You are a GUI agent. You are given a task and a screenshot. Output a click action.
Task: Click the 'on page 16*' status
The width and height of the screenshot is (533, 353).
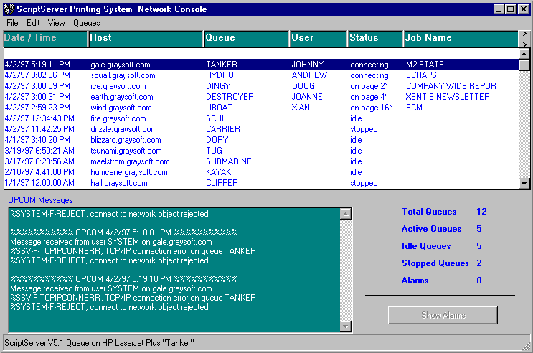click(x=371, y=108)
